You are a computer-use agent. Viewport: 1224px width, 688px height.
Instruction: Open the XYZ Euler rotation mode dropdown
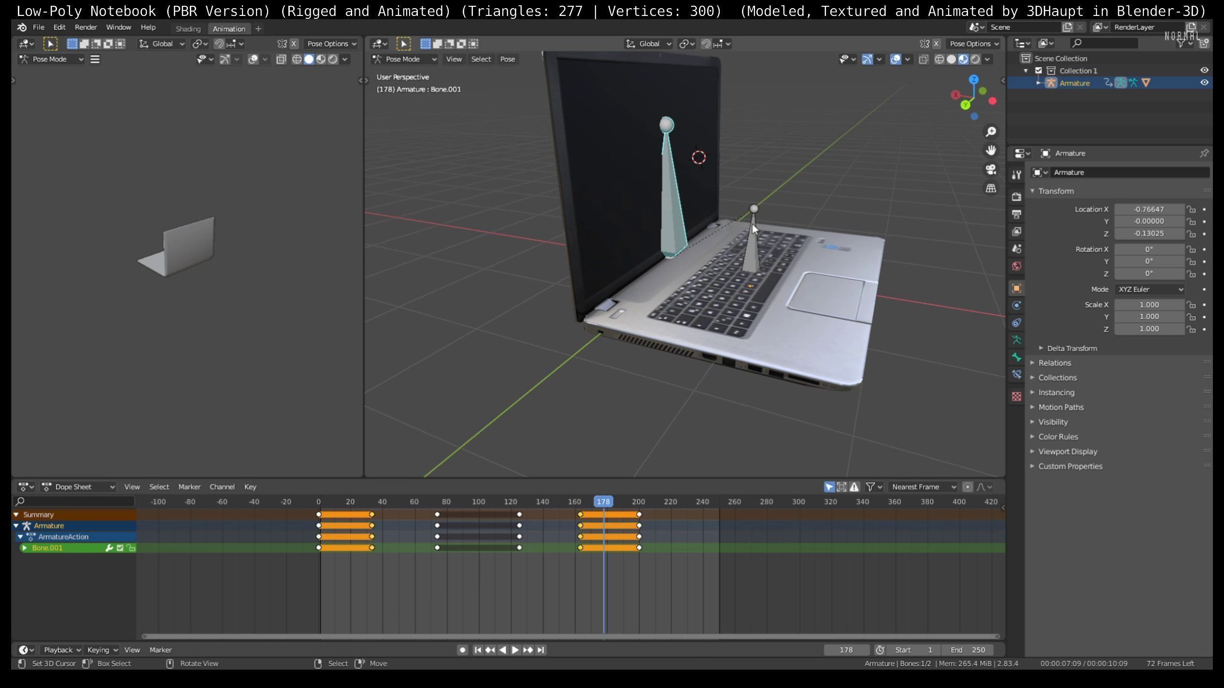click(x=1150, y=289)
